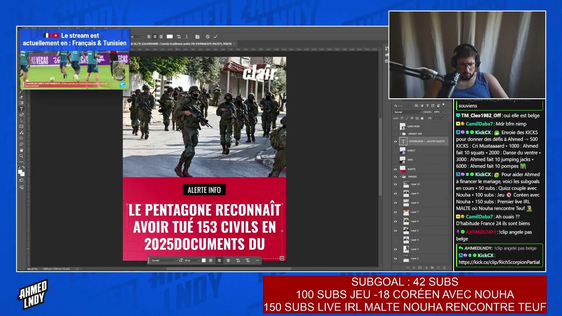
Task: Select the Horizontal Type tool
Action: click(x=21, y=109)
